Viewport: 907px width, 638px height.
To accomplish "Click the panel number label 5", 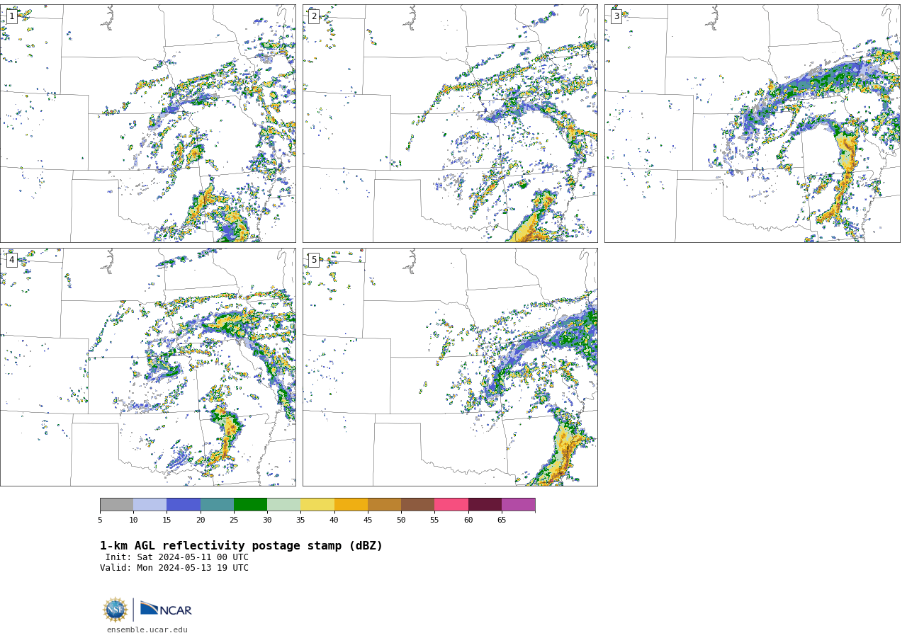I will point(314,260).
